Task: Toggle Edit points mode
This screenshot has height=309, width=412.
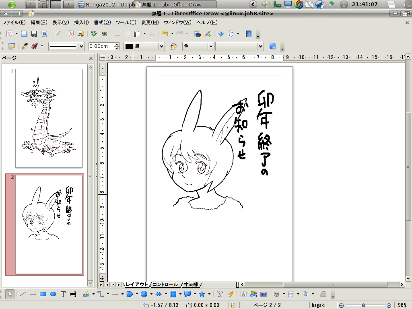Action: coord(220,294)
